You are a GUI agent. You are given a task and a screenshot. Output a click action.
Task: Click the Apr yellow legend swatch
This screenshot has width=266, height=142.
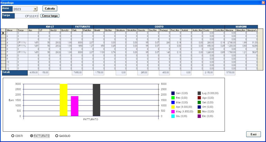173,107
